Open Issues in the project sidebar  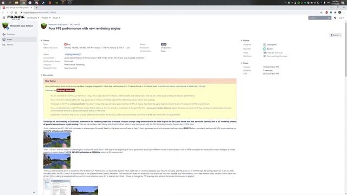click(19, 40)
